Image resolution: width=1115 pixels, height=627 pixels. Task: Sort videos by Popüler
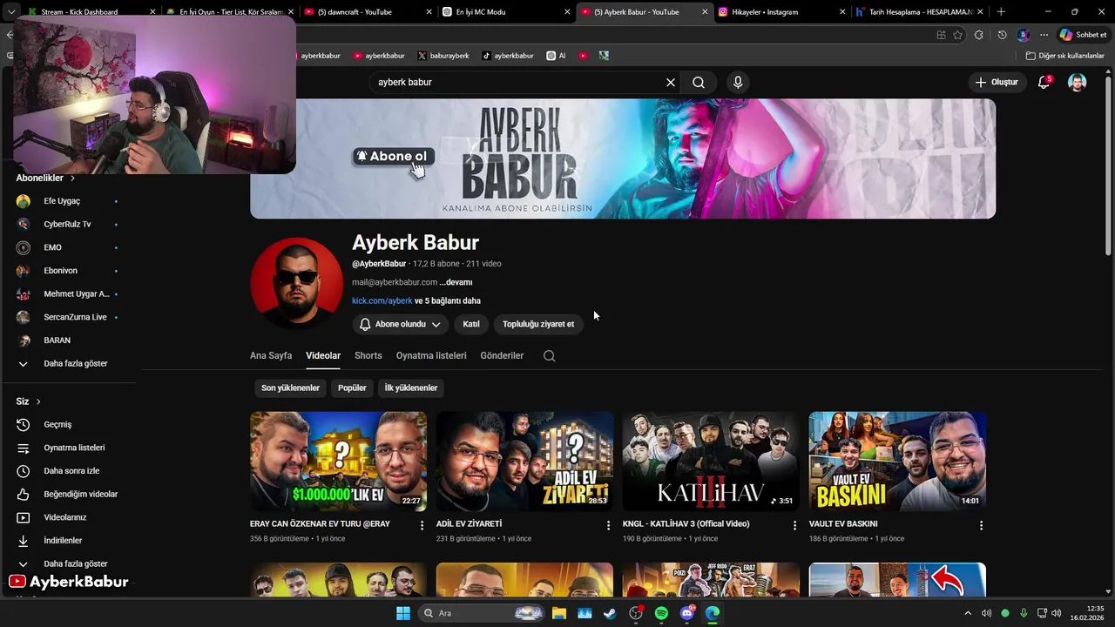(352, 388)
